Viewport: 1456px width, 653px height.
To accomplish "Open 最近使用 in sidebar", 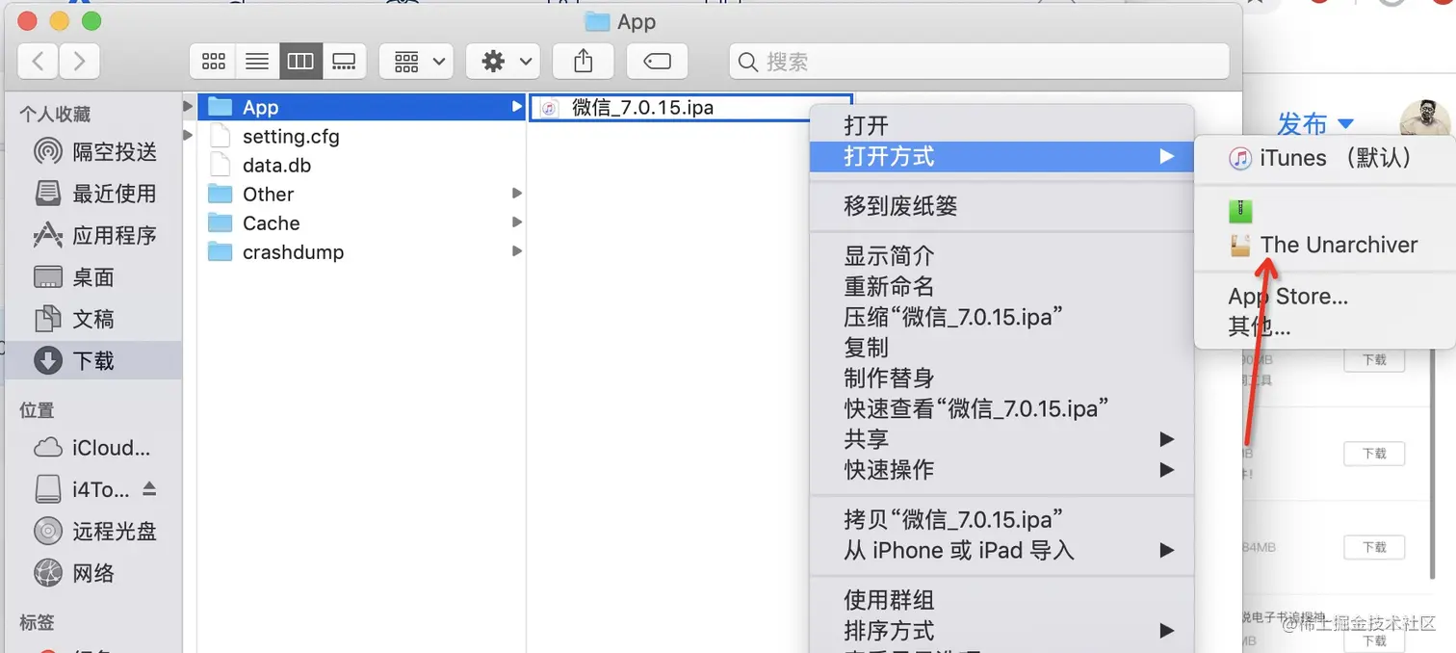I will click(x=94, y=194).
